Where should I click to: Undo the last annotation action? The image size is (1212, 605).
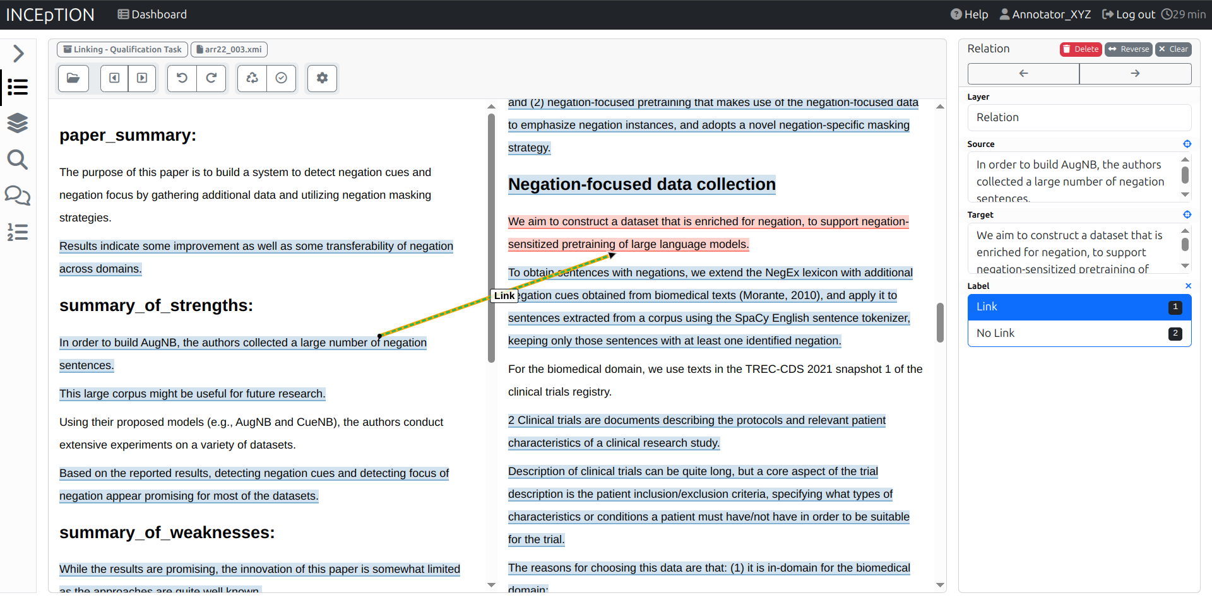tap(182, 78)
